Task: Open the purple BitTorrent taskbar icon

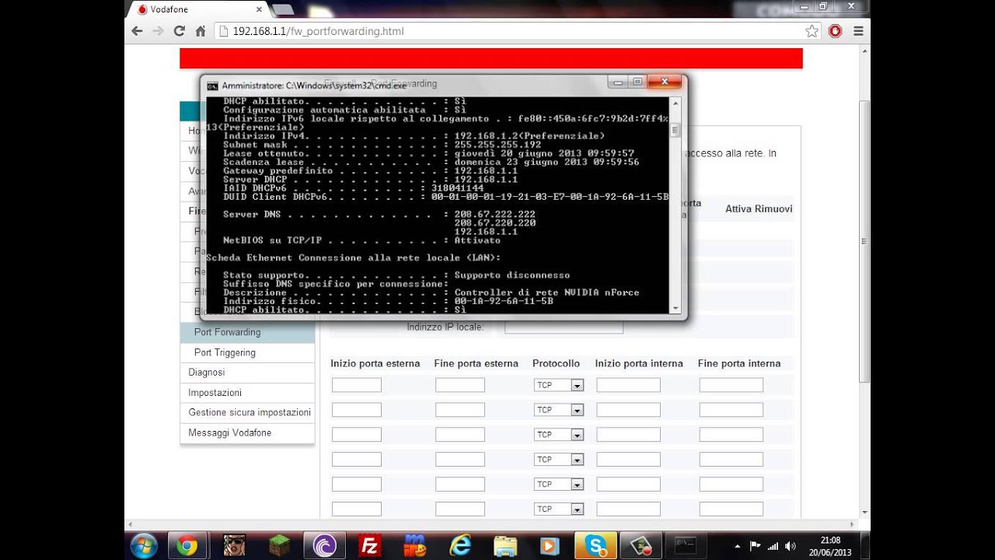Action: 324,546
